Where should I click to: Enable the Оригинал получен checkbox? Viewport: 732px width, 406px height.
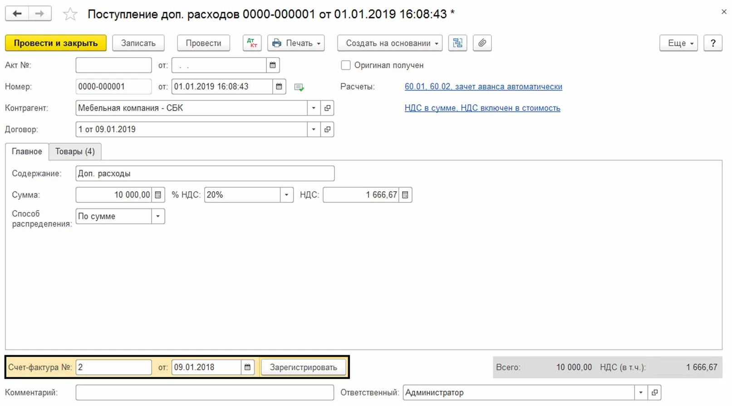pyautogui.click(x=346, y=65)
